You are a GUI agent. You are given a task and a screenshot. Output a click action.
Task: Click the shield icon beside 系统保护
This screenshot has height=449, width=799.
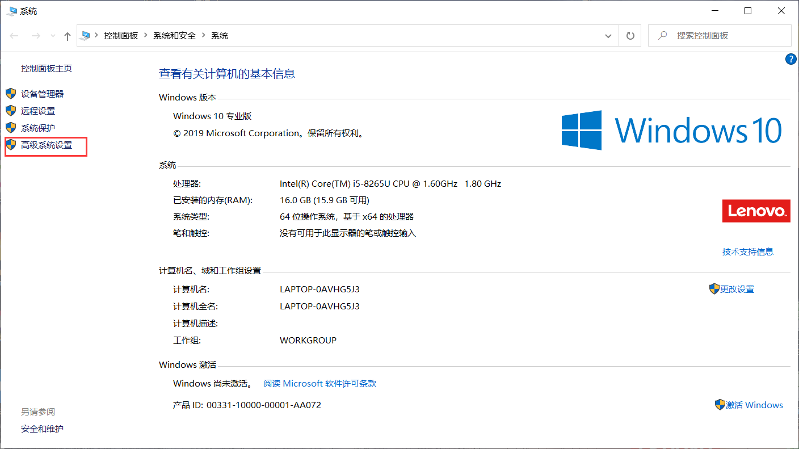click(11, 128)
